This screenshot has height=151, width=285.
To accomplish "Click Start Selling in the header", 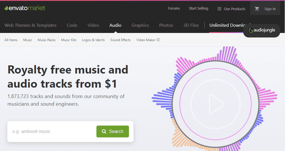I will click(198, 8).
